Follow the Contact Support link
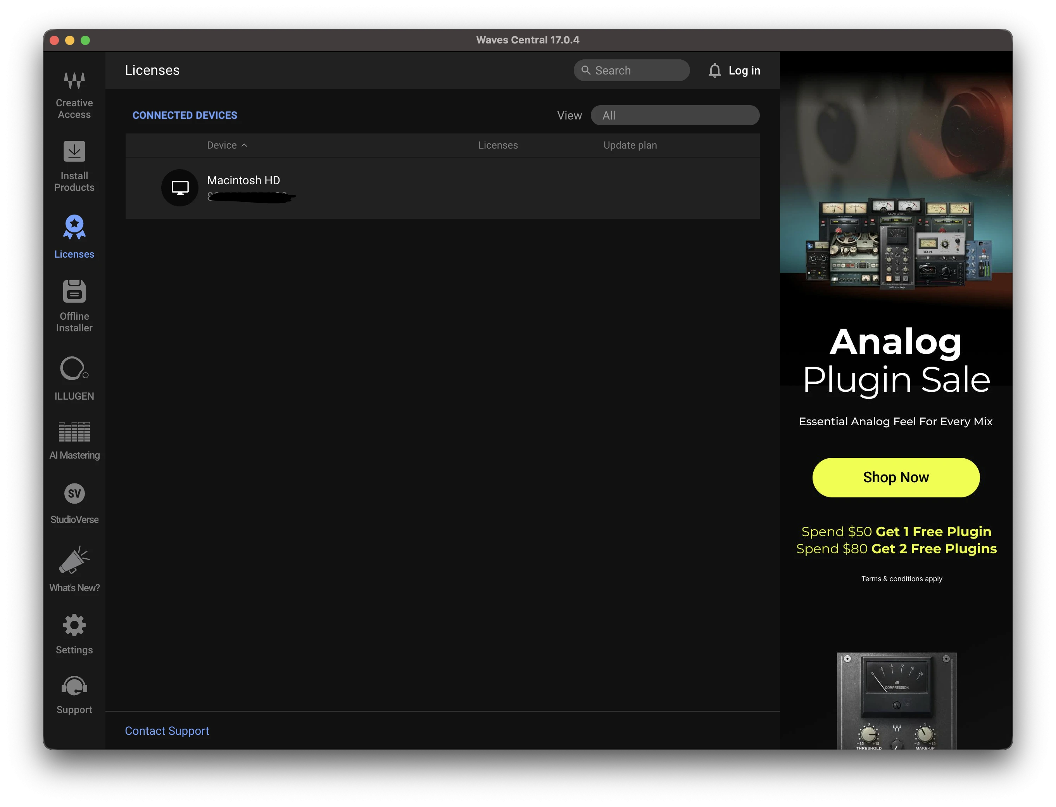1056x807 pixels. (167, 731)
